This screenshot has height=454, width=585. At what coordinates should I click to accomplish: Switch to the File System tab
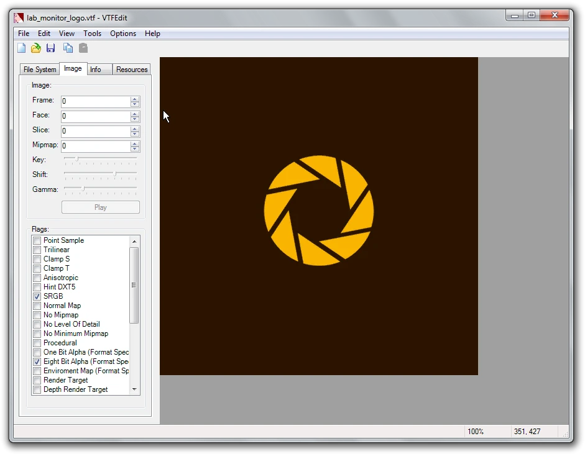pyautogui.click(x=40, y=70)
